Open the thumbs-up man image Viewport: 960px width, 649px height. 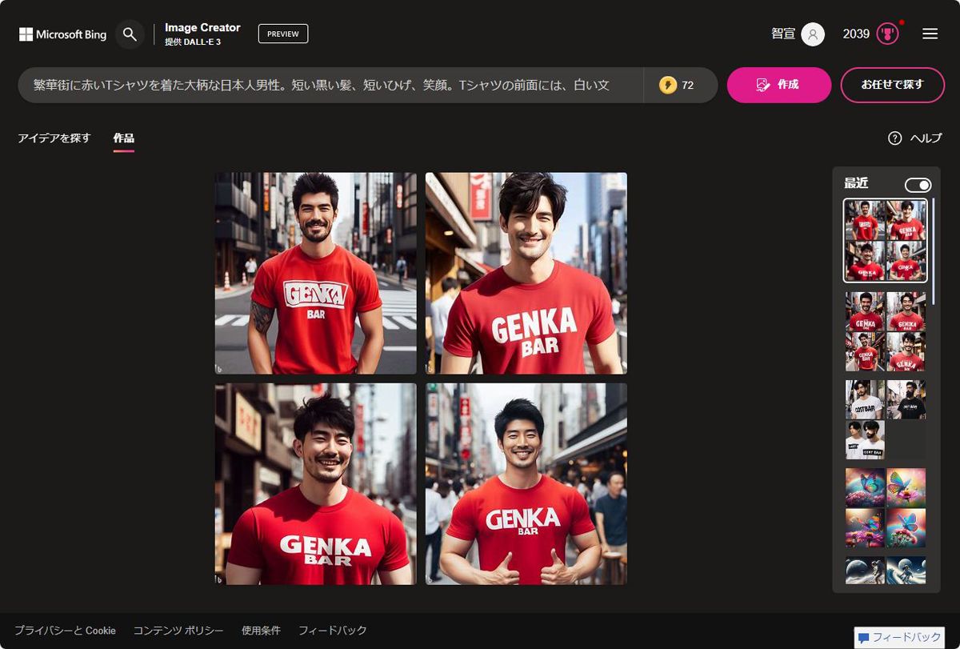[x=526, y=484]
